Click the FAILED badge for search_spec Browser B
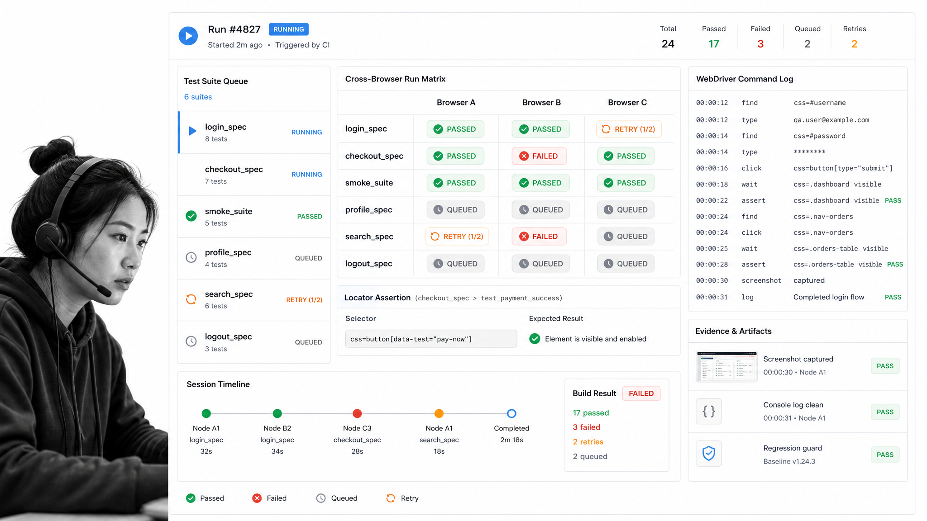 click(x=539, y=237)
